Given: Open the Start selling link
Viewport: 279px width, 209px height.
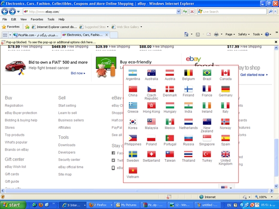Looking at the screenshot, I should [x=67, y=106].
